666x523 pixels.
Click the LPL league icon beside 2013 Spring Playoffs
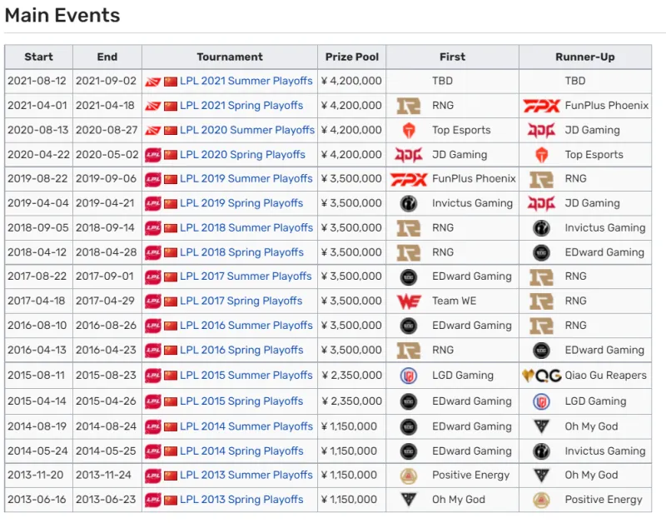[x=153, y=500]
